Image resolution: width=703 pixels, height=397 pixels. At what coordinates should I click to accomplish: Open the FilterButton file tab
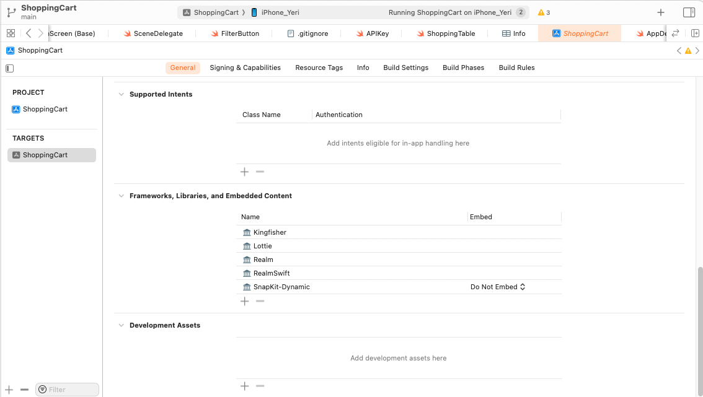click(235, 33)
